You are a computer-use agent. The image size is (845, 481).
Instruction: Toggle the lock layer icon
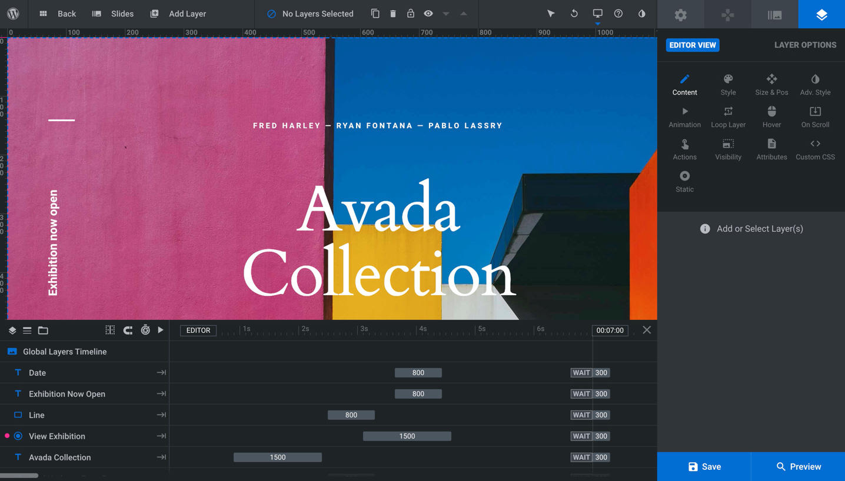click(x=411, y=13)
